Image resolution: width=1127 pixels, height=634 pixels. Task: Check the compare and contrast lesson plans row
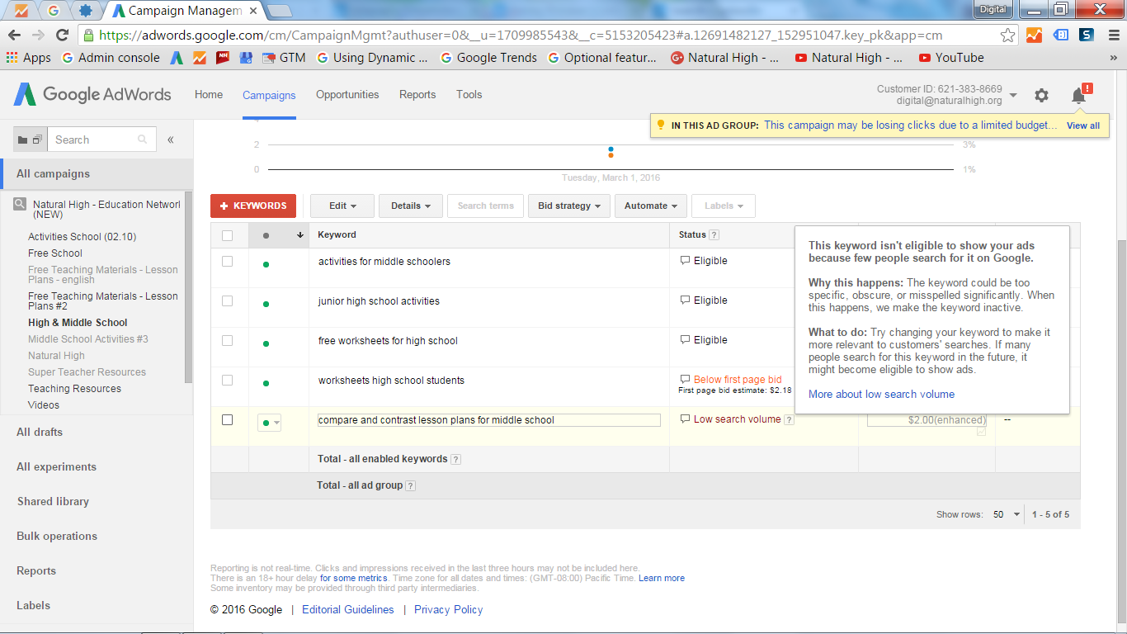pos(228,420)
